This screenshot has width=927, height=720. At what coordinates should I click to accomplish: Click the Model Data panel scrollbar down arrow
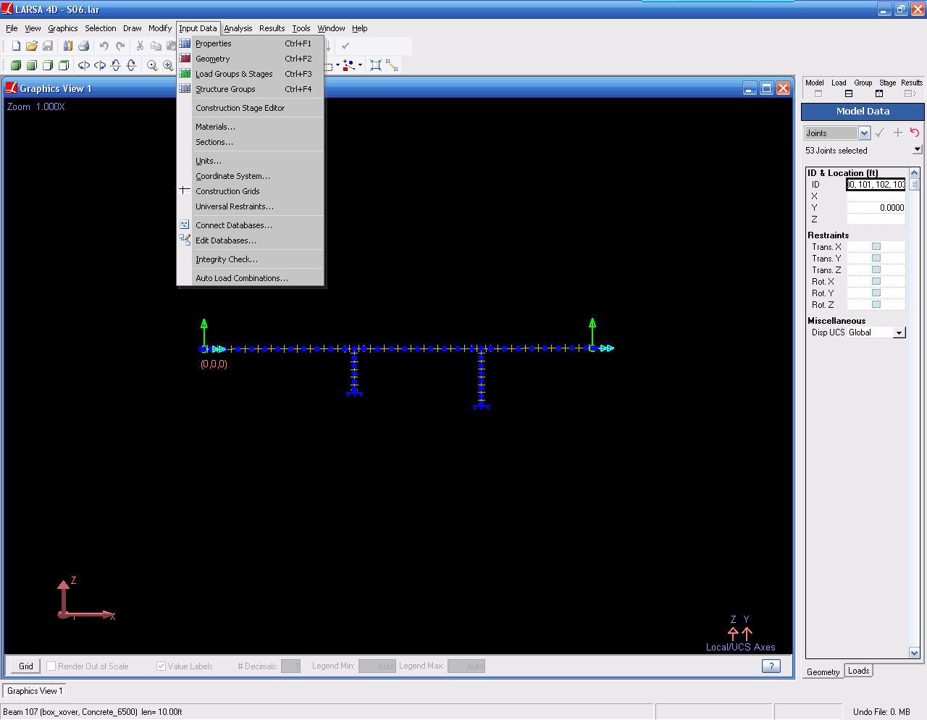click(x=915, y=653)
